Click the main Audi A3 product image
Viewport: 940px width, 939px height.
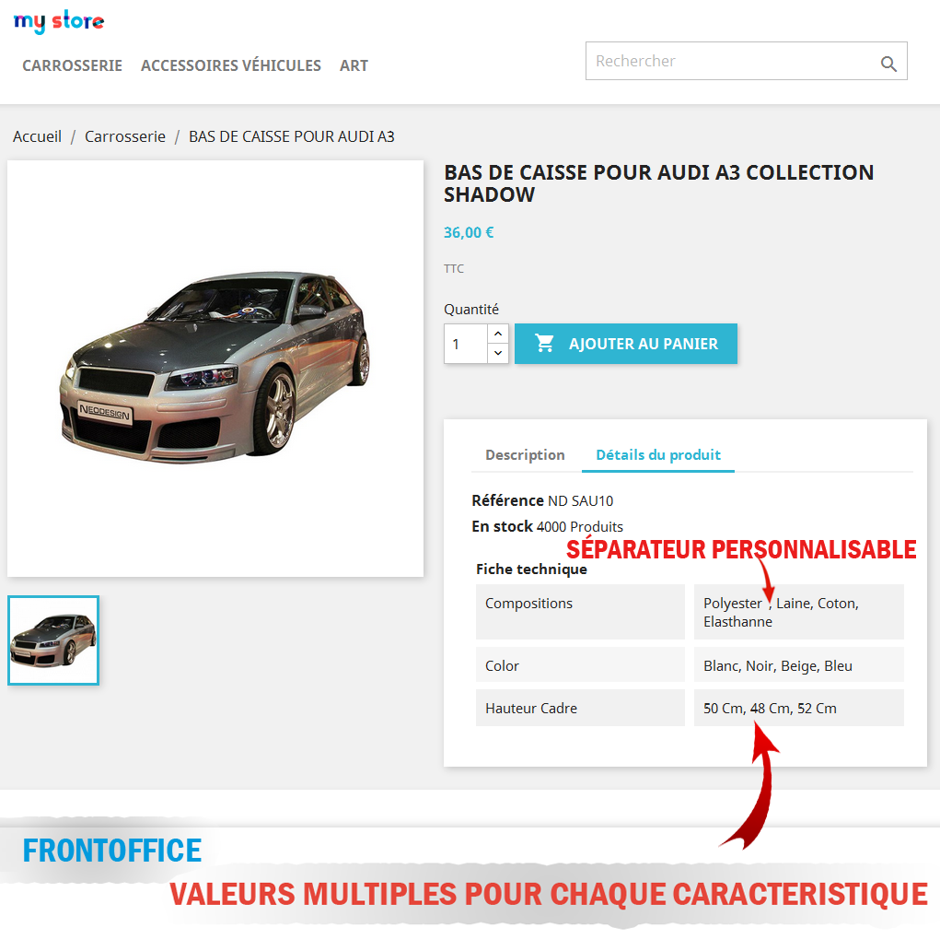(x=215, y=369)
